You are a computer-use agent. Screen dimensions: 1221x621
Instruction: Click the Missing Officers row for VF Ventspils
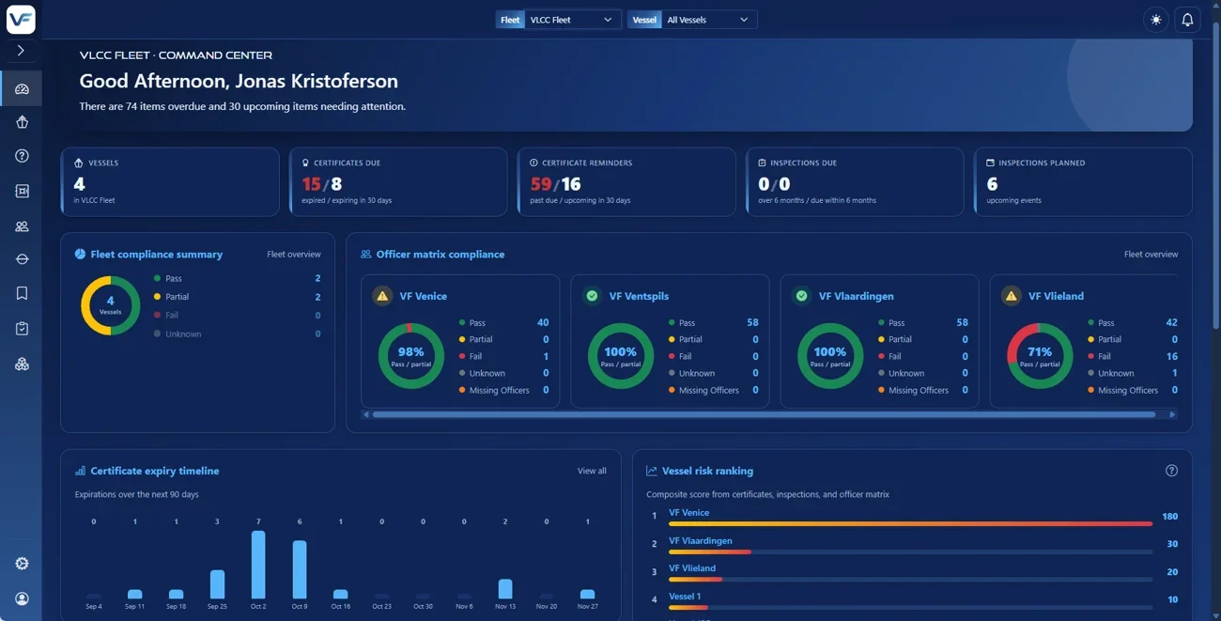pyautogui.click(x=713, y=391)
